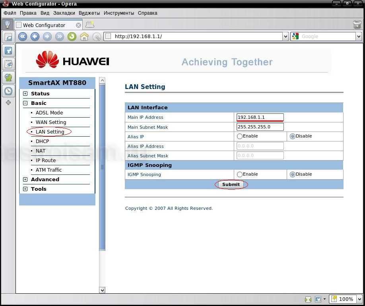Enable IGMP Snooping
This screenshot has height=306, width=365.
coord(239,174)
